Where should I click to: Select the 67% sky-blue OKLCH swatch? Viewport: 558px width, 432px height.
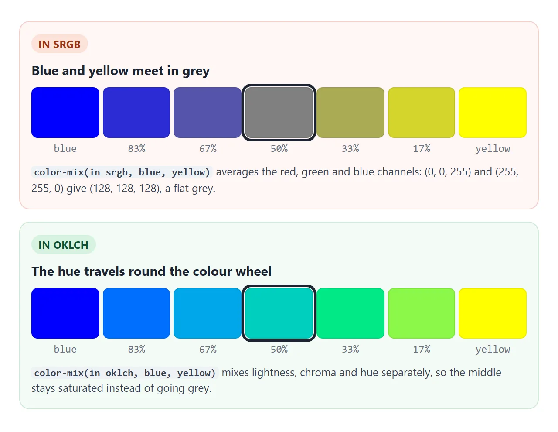click(208, 313)
